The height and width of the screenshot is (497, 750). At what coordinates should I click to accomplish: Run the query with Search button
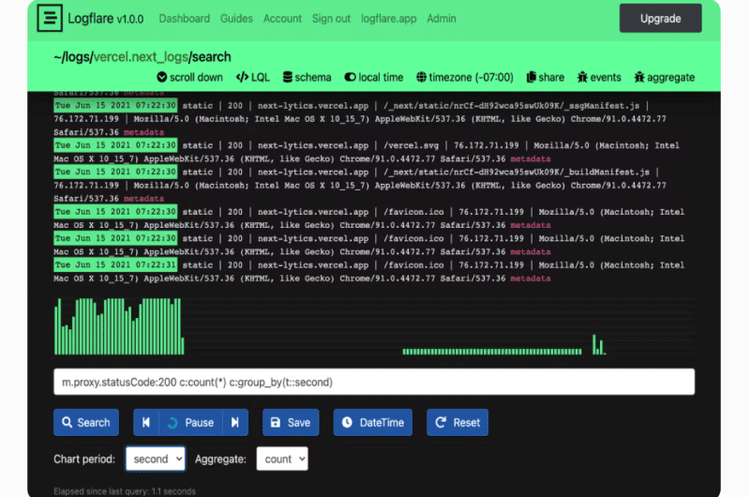coord(86,422)
